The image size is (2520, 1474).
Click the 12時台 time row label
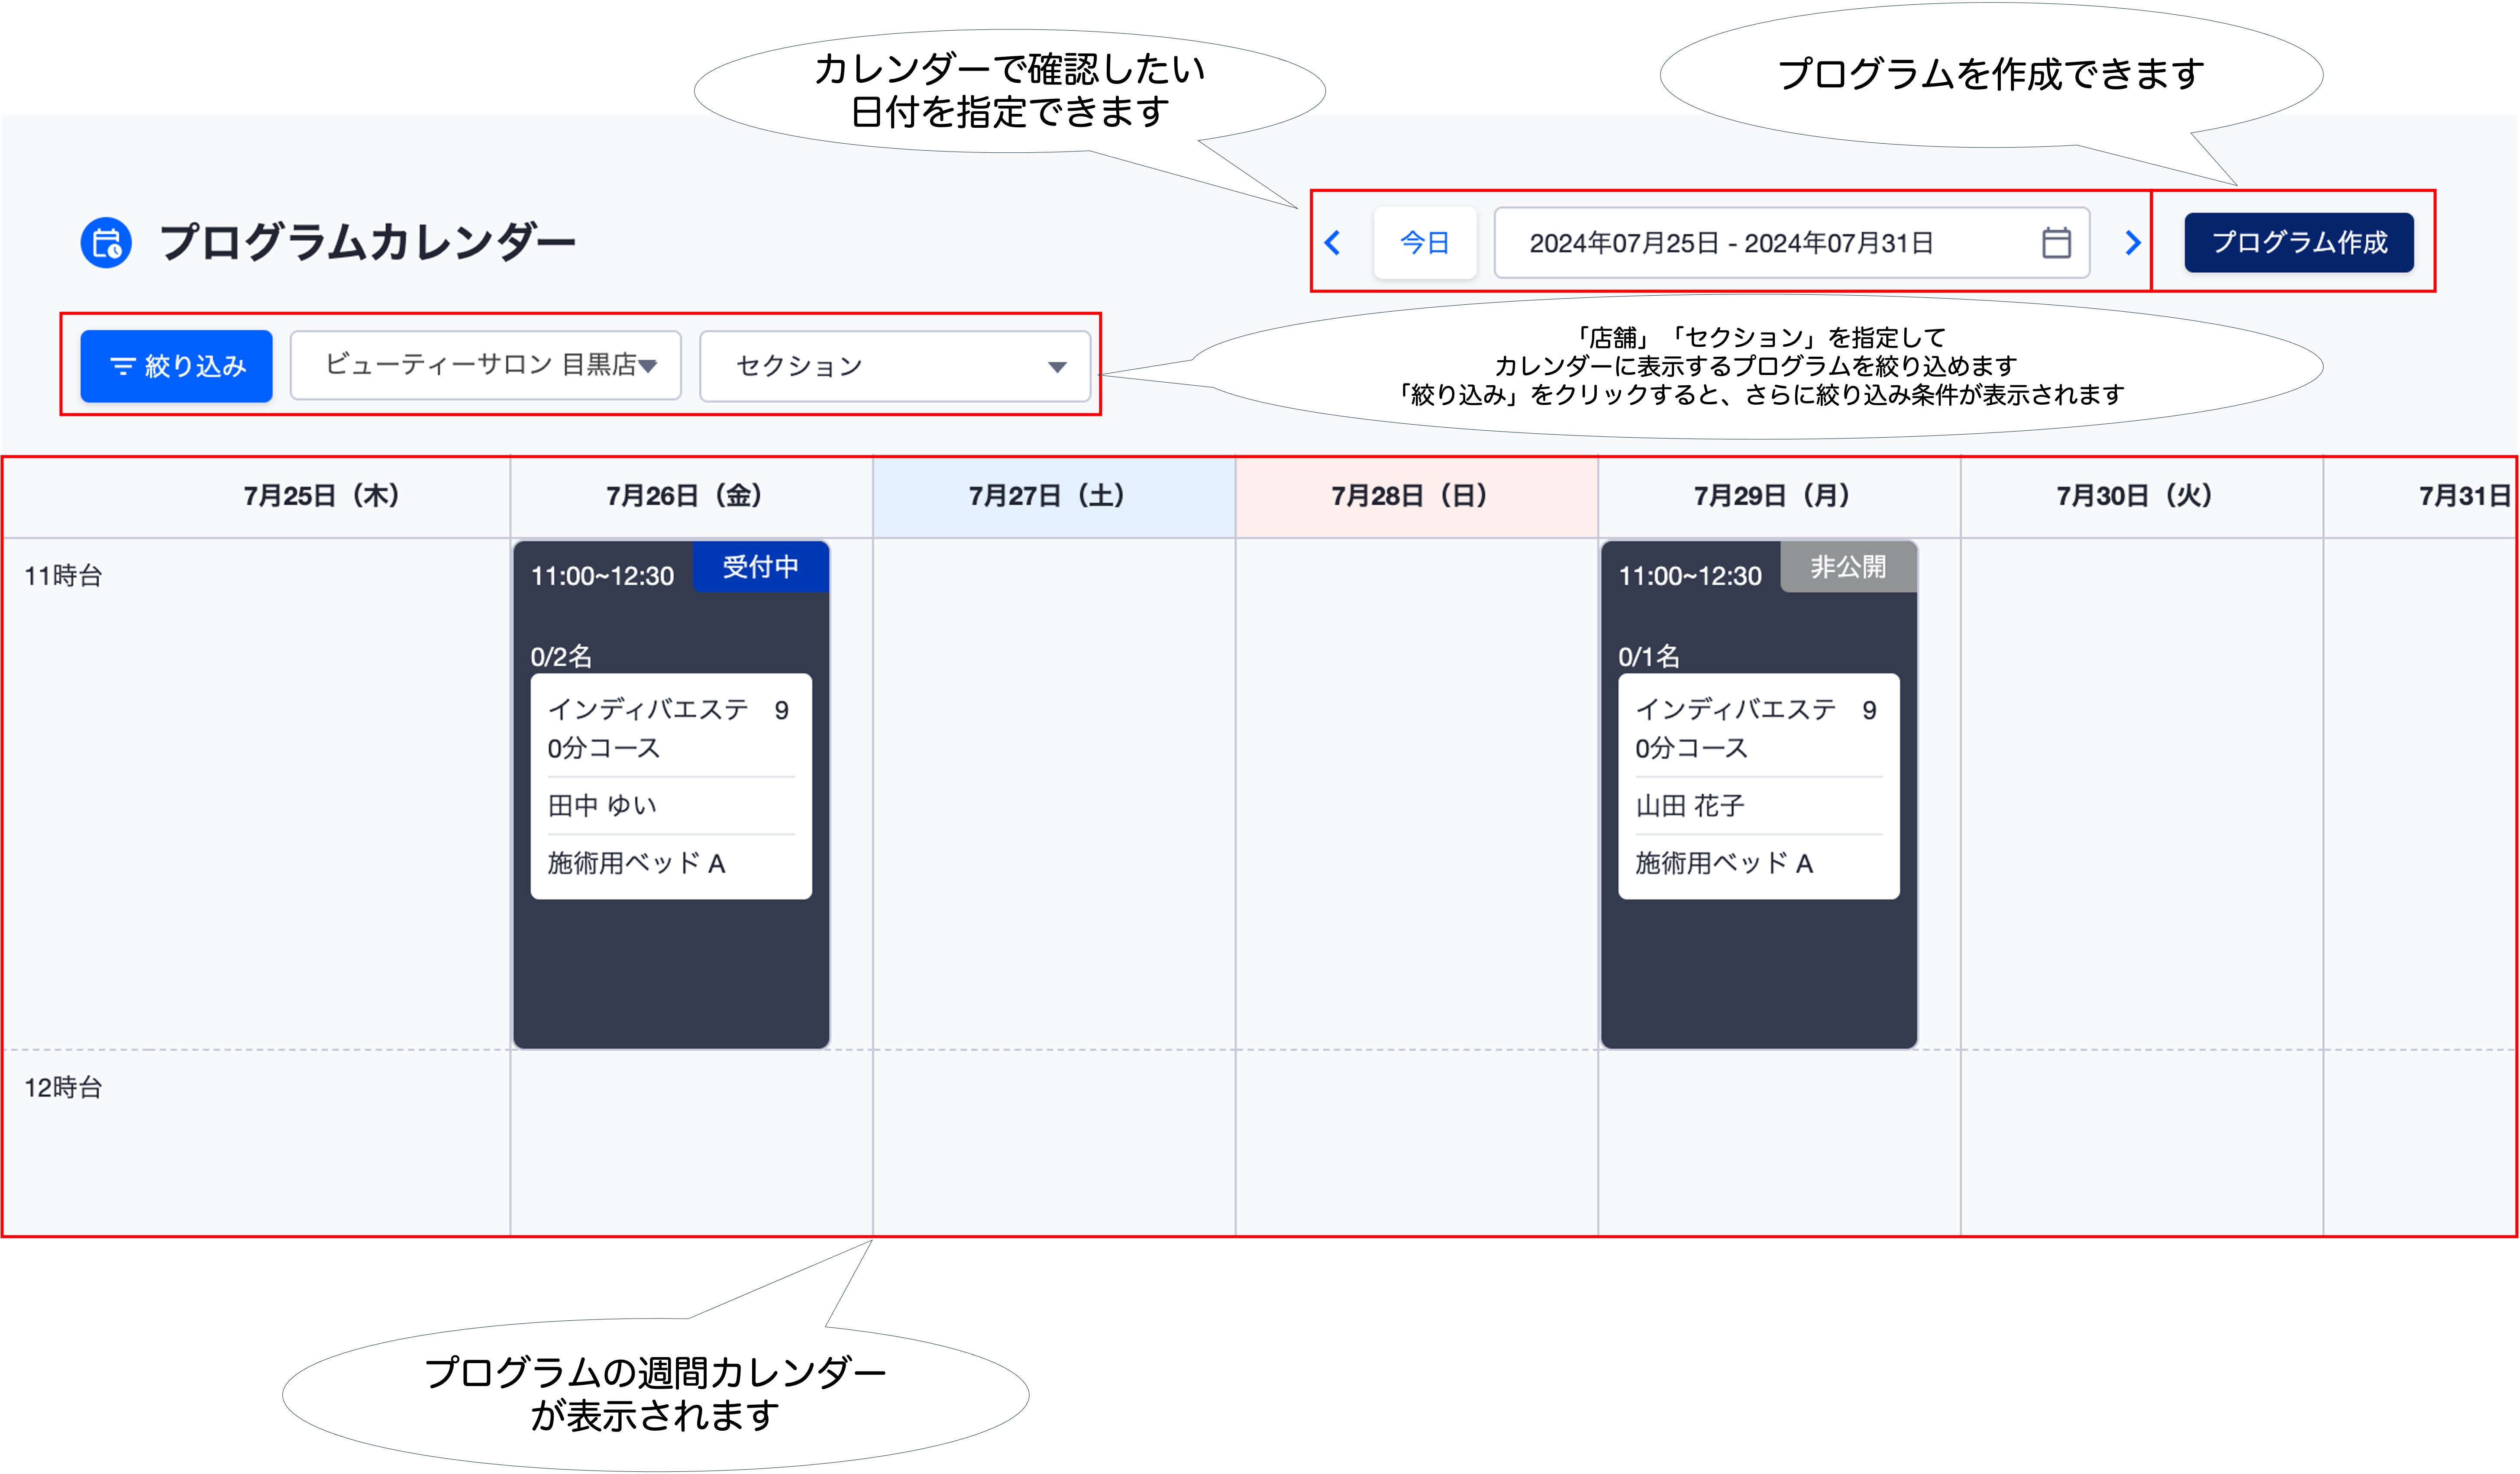point(63,1088)
